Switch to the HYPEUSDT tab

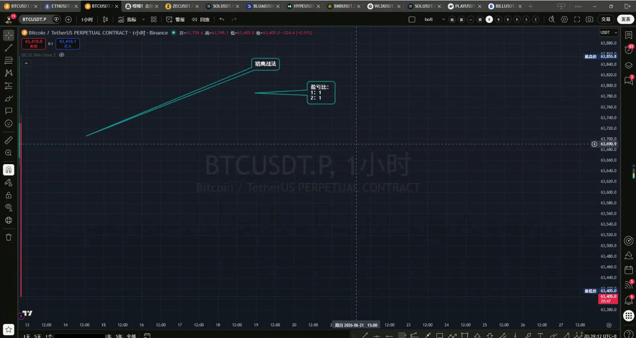[303, 6]
